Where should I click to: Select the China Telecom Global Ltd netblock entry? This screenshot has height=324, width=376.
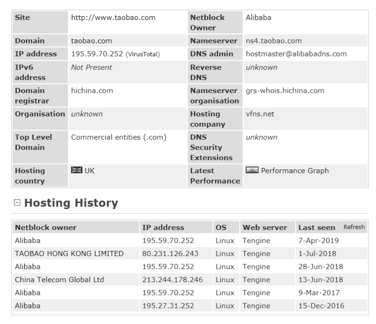click(x=59, y=279)
